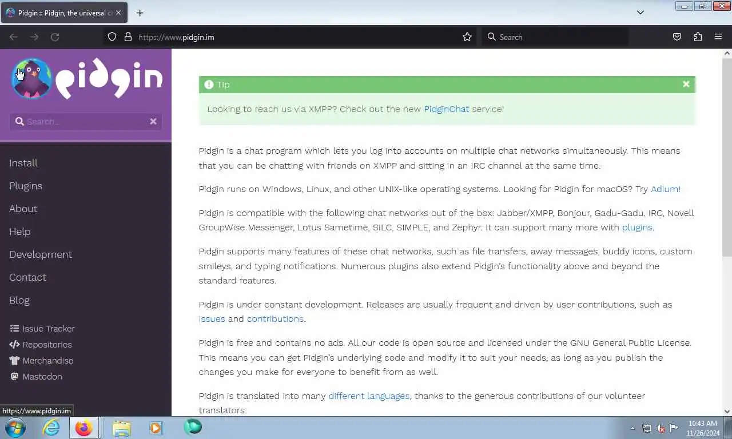The image size is (732, 439).
Task: Click the Repositories code icon
Action: 14,345
